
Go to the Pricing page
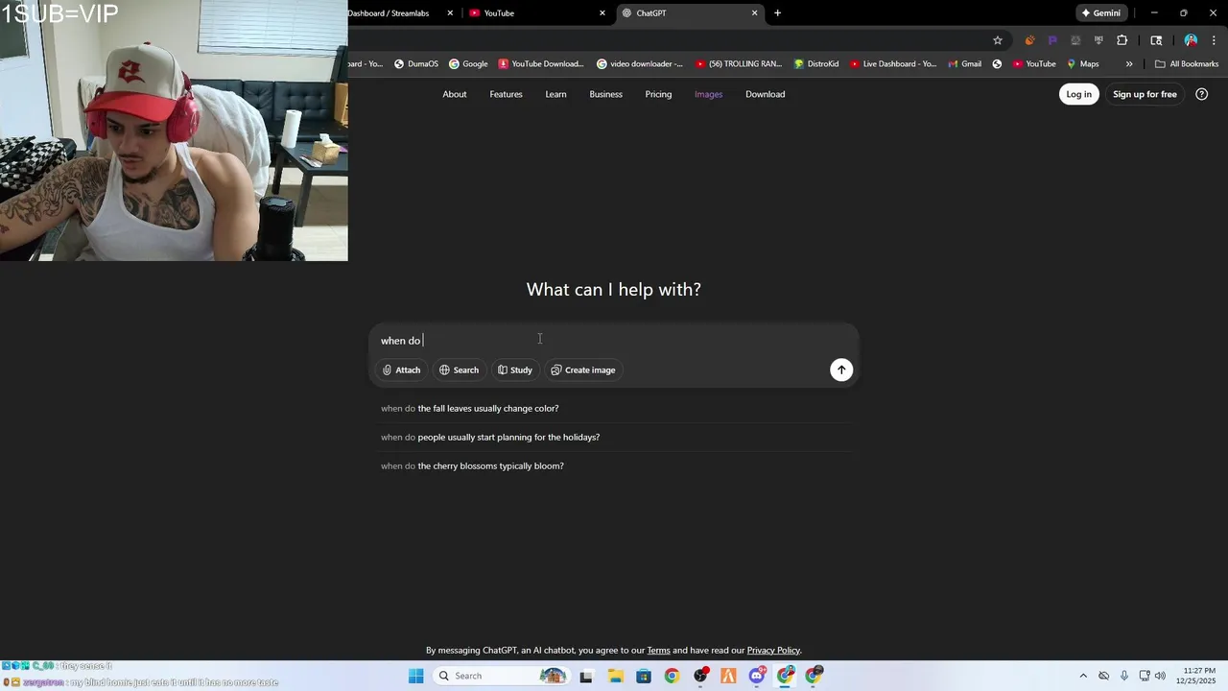pos(658,94)
